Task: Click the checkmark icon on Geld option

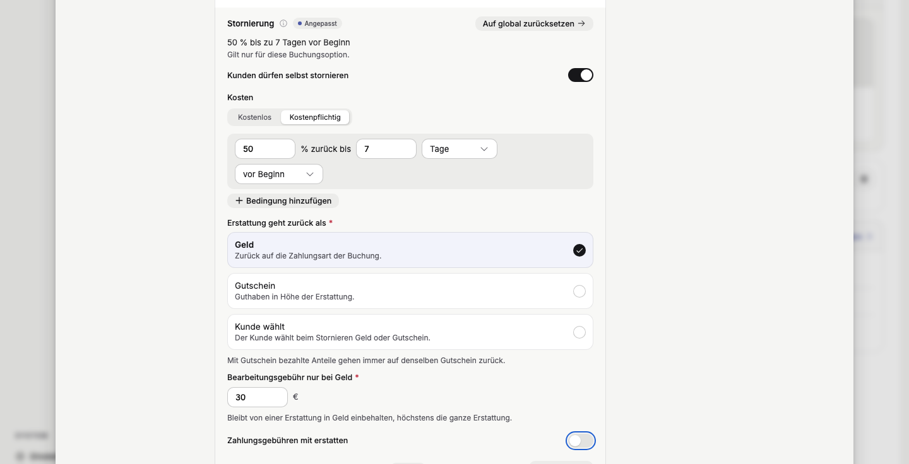Action: click(x=579, y=250)
